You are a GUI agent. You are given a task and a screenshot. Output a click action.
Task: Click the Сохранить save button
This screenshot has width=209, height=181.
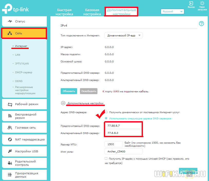point(188,171)
